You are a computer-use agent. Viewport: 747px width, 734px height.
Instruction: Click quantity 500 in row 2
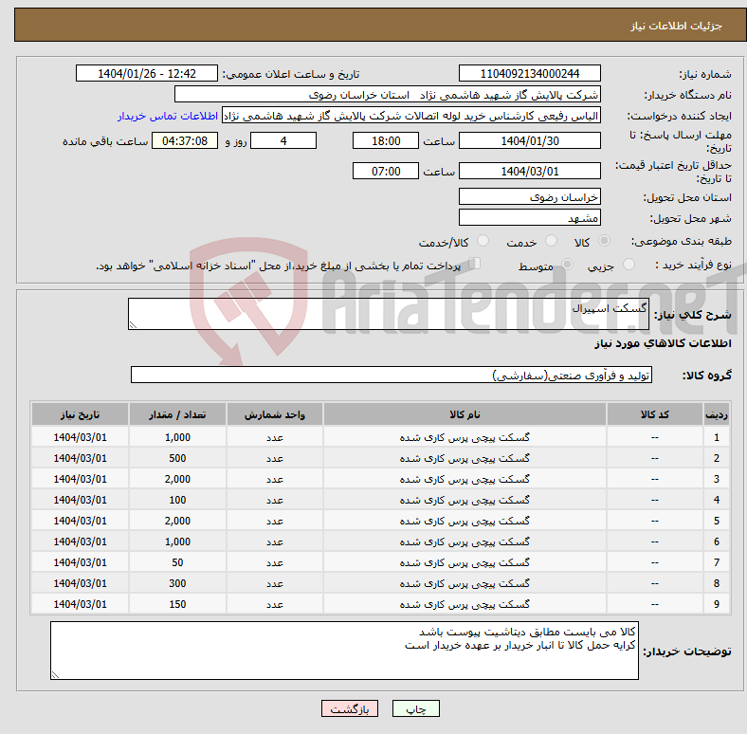click(x=177, y=458)
